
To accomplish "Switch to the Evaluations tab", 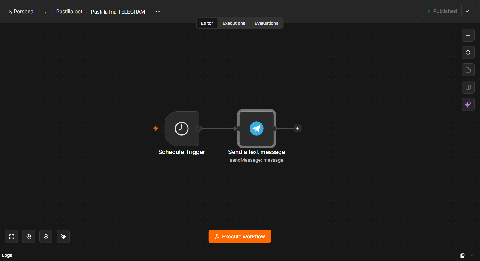I will tap(266, 23).
